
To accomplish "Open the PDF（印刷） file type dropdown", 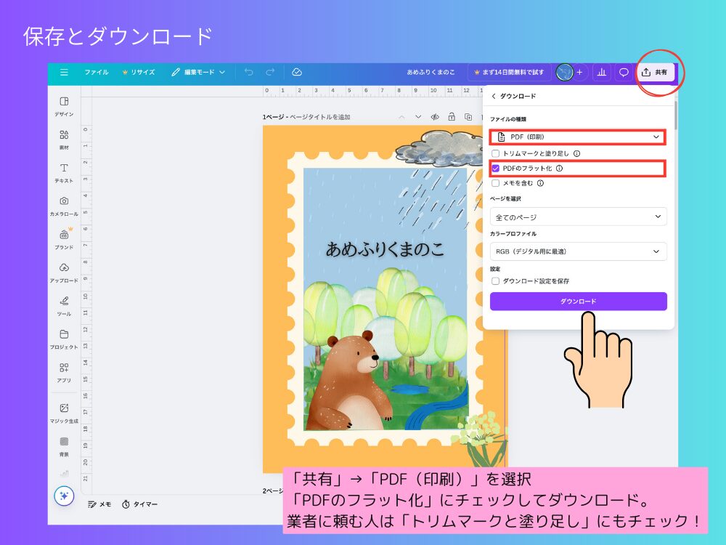I will 578,136.
